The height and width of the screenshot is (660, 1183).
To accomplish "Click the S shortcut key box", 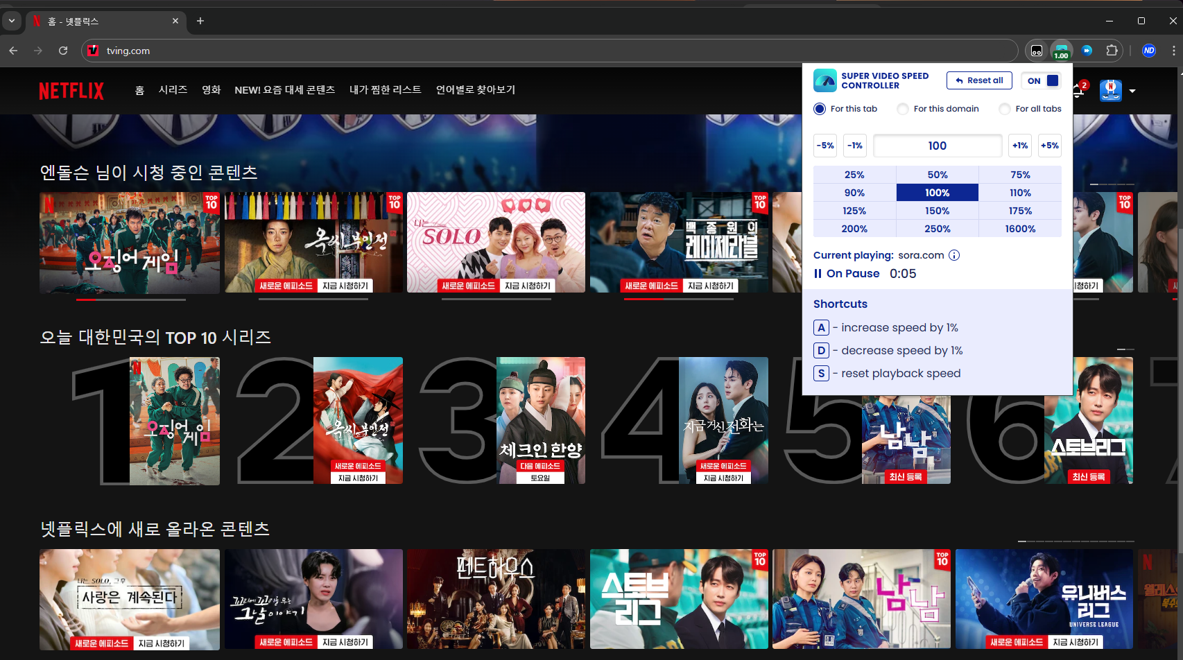I will (x=821, y=374).
